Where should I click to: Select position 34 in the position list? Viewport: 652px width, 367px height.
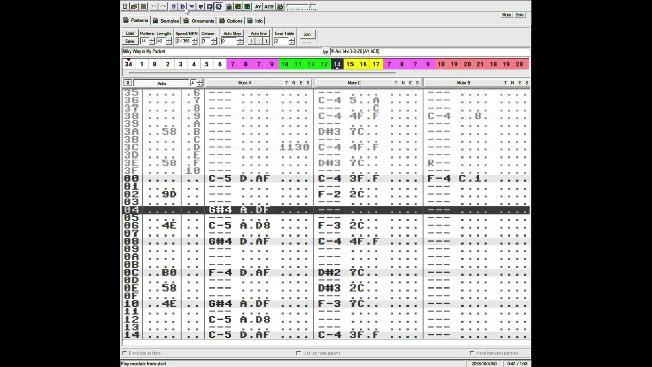(128, 64)
